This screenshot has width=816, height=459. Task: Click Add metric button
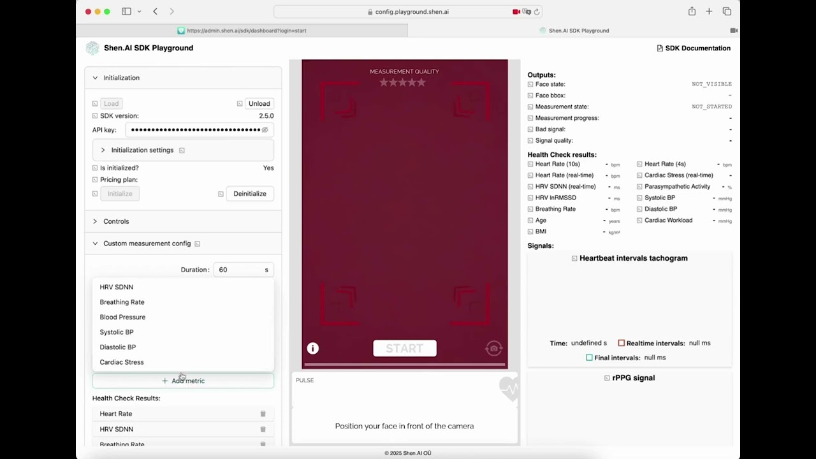183,381
